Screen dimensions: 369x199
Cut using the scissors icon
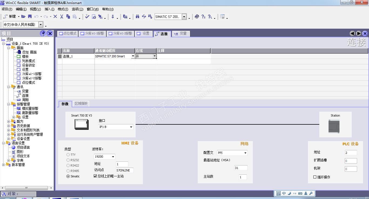(62, 16)
